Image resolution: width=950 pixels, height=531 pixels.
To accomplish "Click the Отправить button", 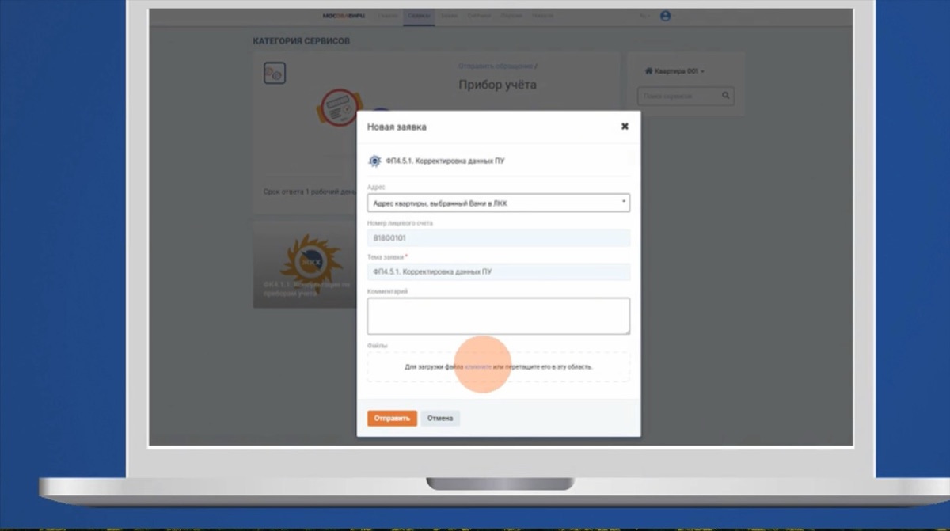I will (x=392, y=418).
